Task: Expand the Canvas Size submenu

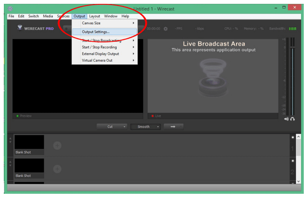Action: [x=105, y=23]
